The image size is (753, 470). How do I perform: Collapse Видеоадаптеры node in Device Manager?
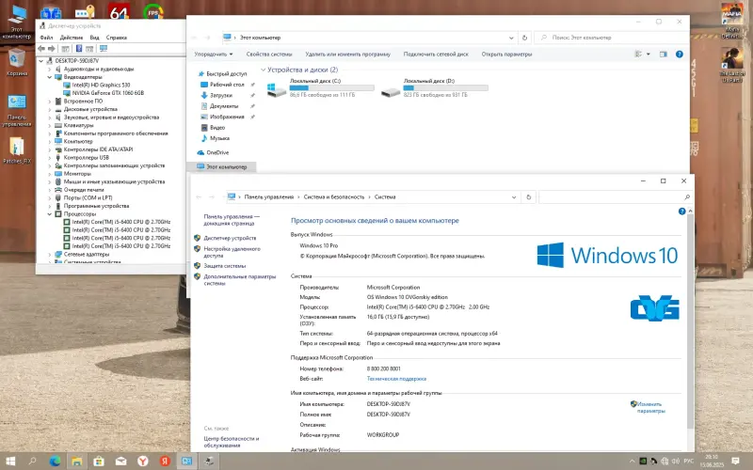coord(50,77)
